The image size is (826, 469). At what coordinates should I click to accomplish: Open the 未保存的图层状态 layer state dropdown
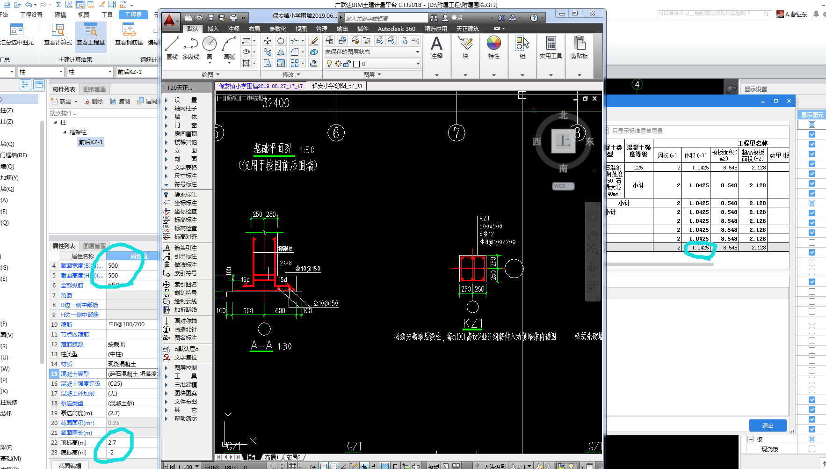pos(372,52)
